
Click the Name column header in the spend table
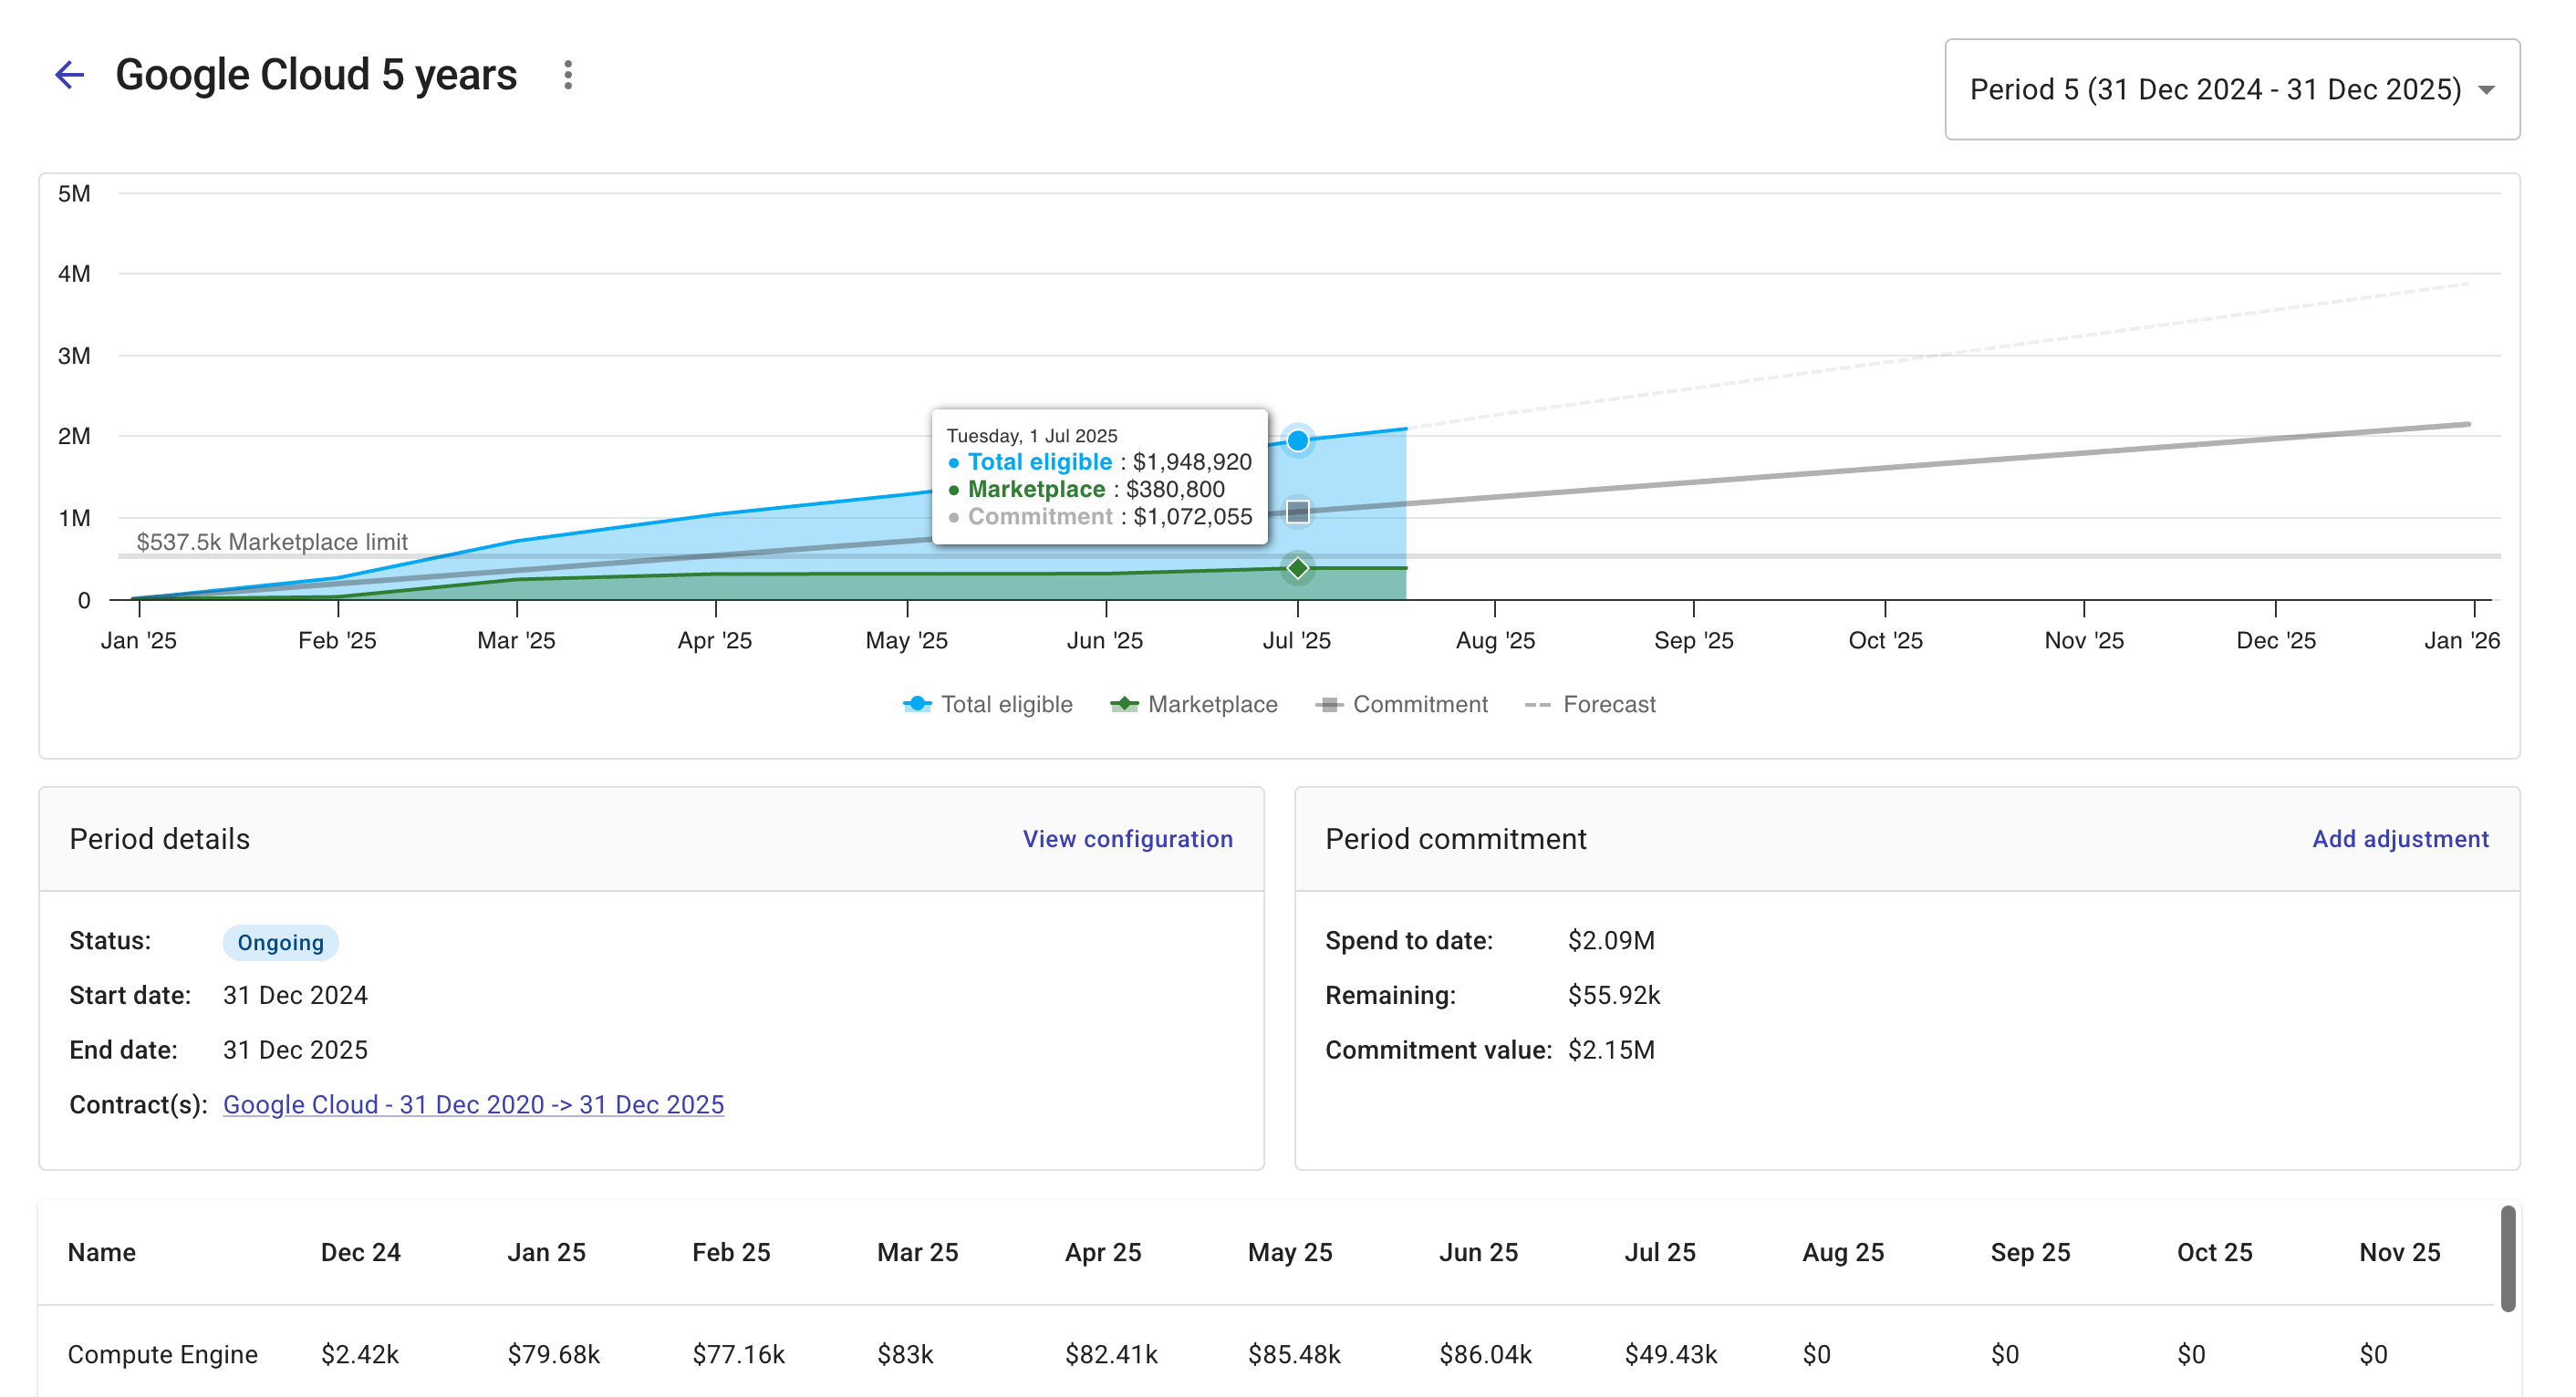point(100,1252)
